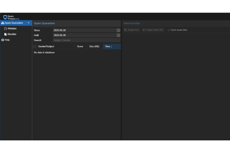Open the Since date calendar picker
Viewport: 230px width, 153px height.
(x=118, y=30)
